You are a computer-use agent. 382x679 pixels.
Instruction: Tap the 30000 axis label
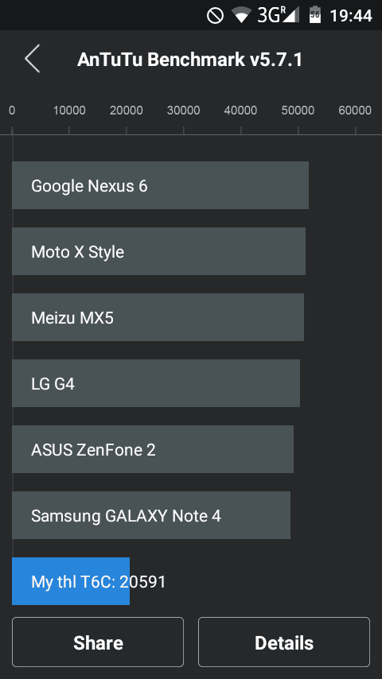183,111
